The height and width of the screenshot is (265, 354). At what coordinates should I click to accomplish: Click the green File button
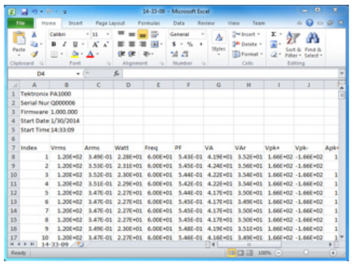pyautogui.click(x=20, y=23)
